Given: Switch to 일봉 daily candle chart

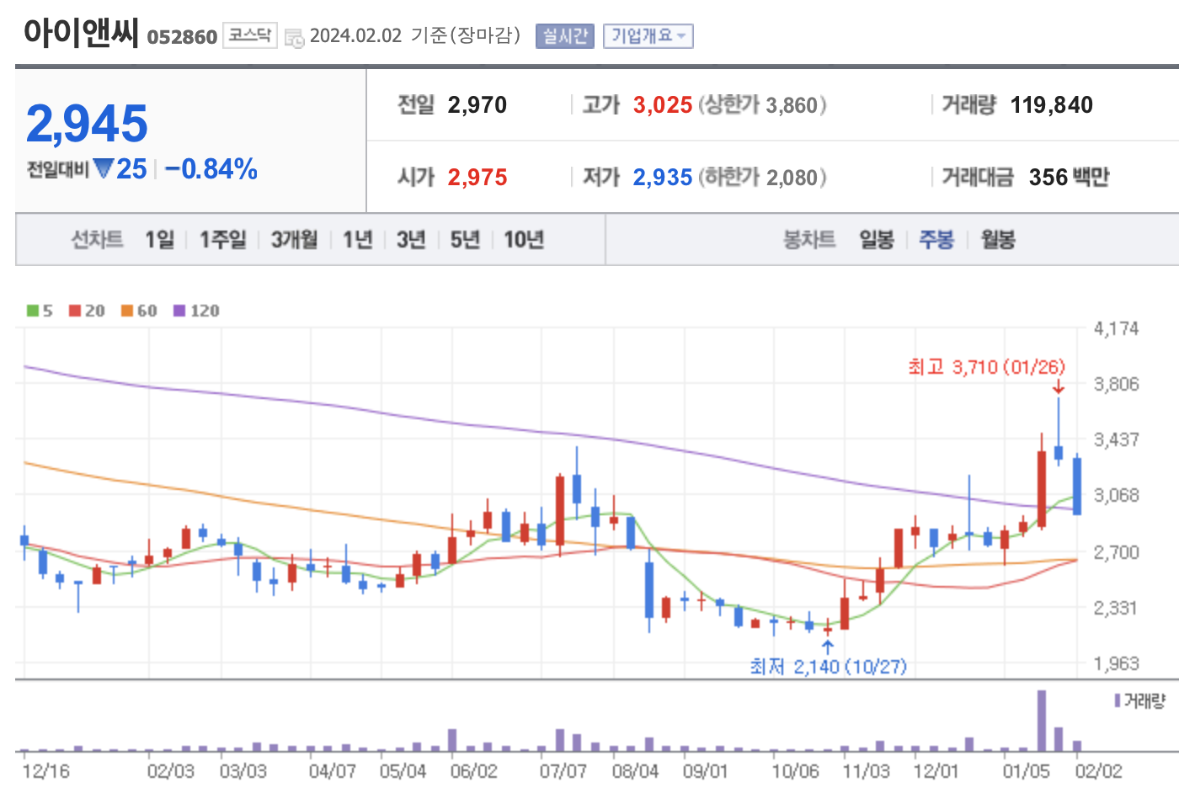Looking at the screenshot, I should 877,240.
